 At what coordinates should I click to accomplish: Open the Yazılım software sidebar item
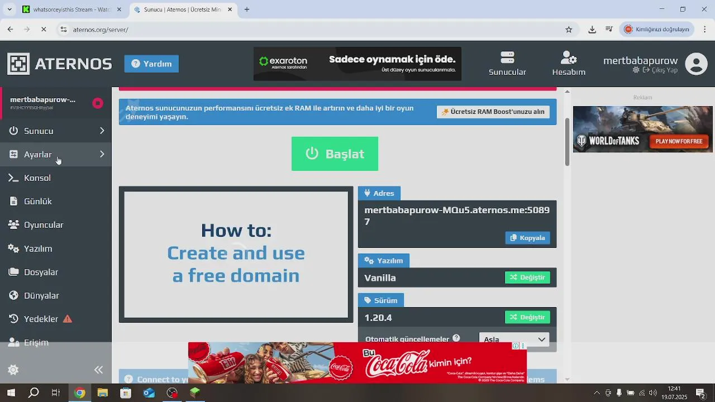[x=56, y=248]
